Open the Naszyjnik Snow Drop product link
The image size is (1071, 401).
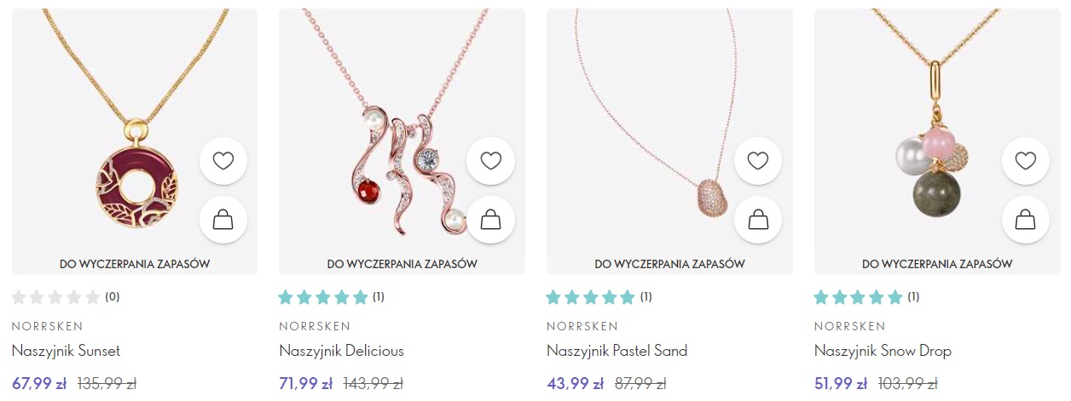tap(883, 351)
